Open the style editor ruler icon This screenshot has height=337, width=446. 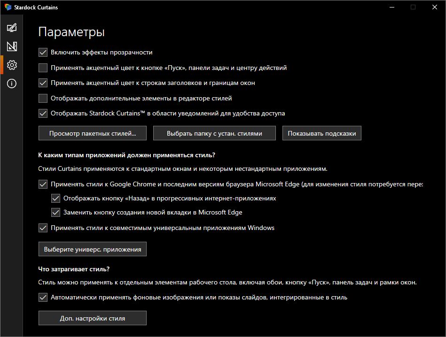(12, 46)
